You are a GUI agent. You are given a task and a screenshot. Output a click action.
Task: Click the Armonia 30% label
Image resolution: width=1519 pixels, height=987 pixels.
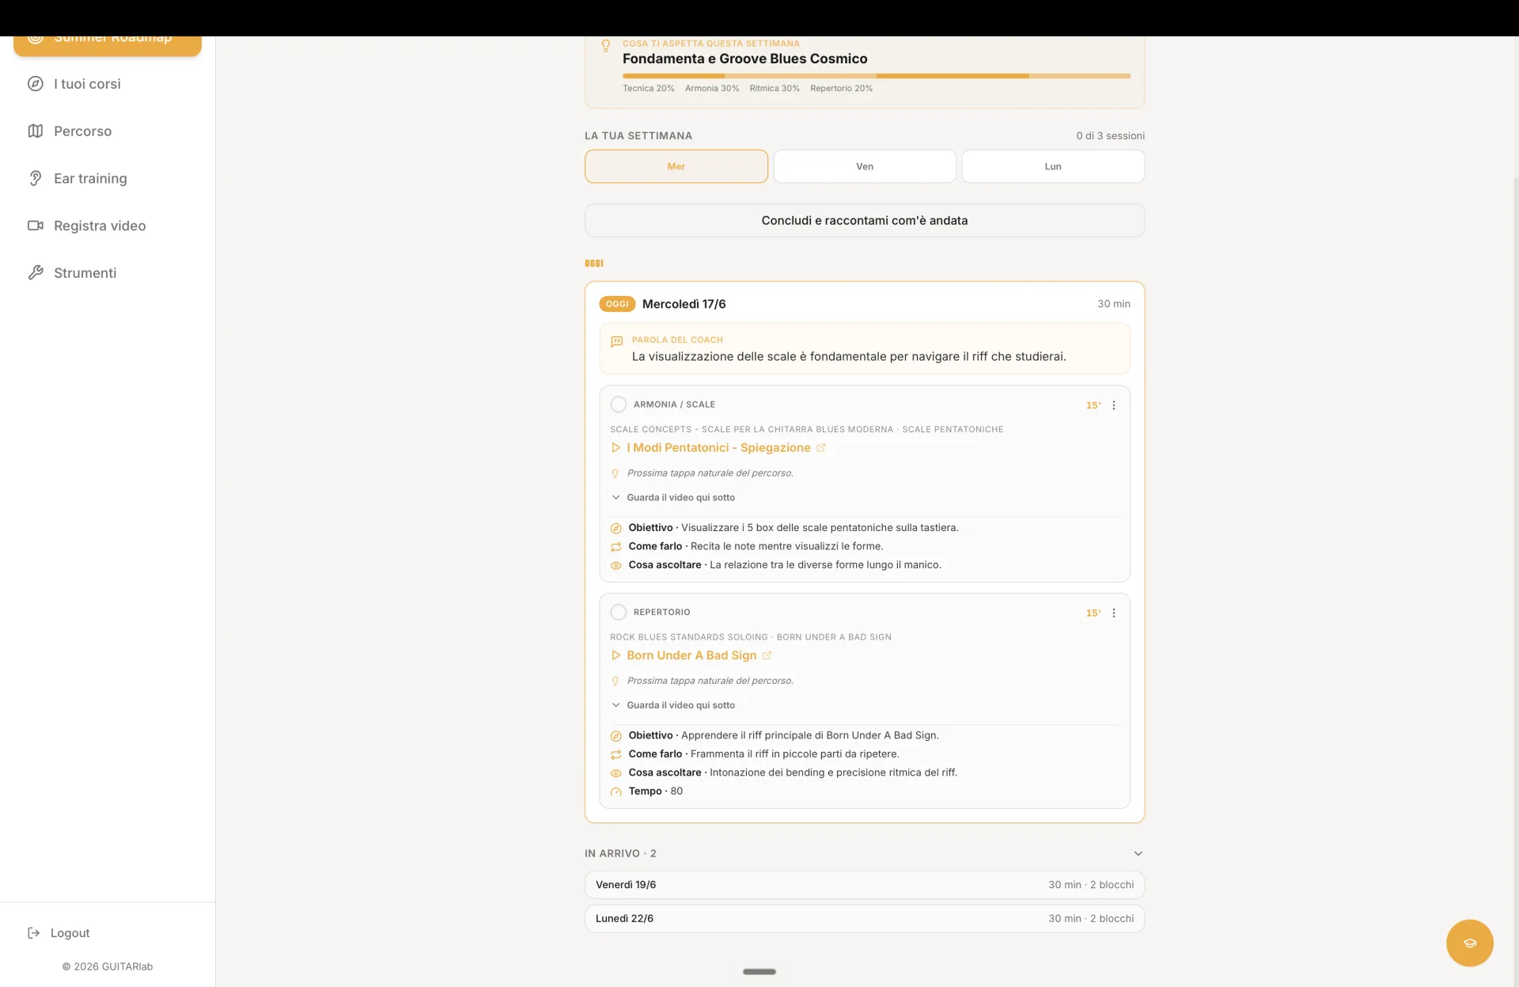point(711,89)
